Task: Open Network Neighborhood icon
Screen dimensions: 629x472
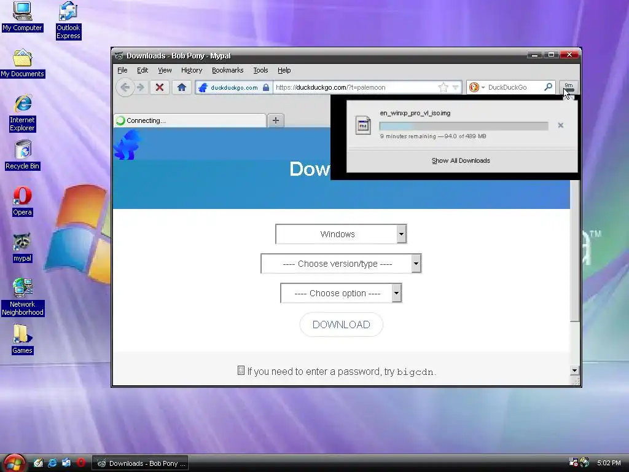Action: 23,297
